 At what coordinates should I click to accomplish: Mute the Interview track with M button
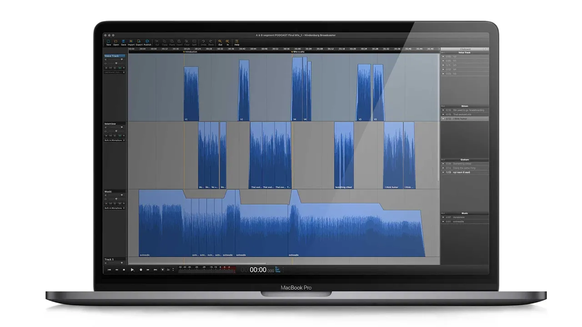point(110,135)
